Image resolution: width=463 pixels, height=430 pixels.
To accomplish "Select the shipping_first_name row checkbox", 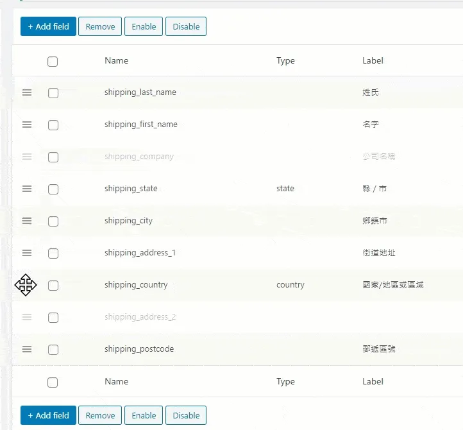I will point(53,125).
